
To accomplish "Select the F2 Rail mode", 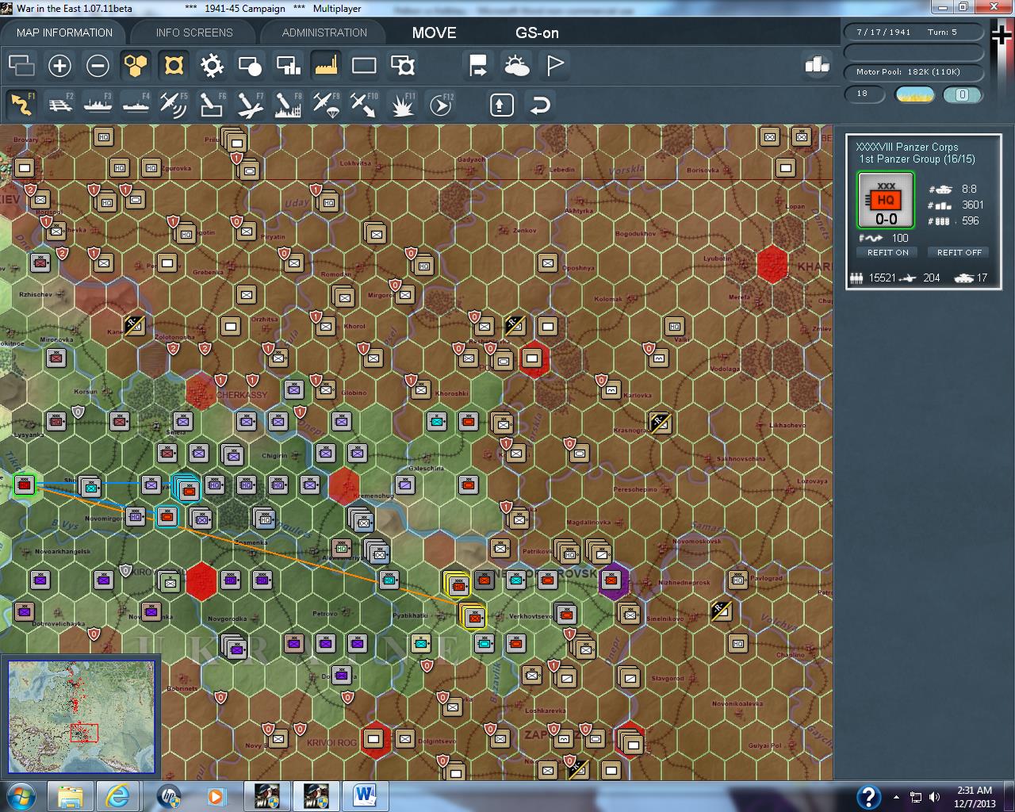I will click(x=59, y=105).
